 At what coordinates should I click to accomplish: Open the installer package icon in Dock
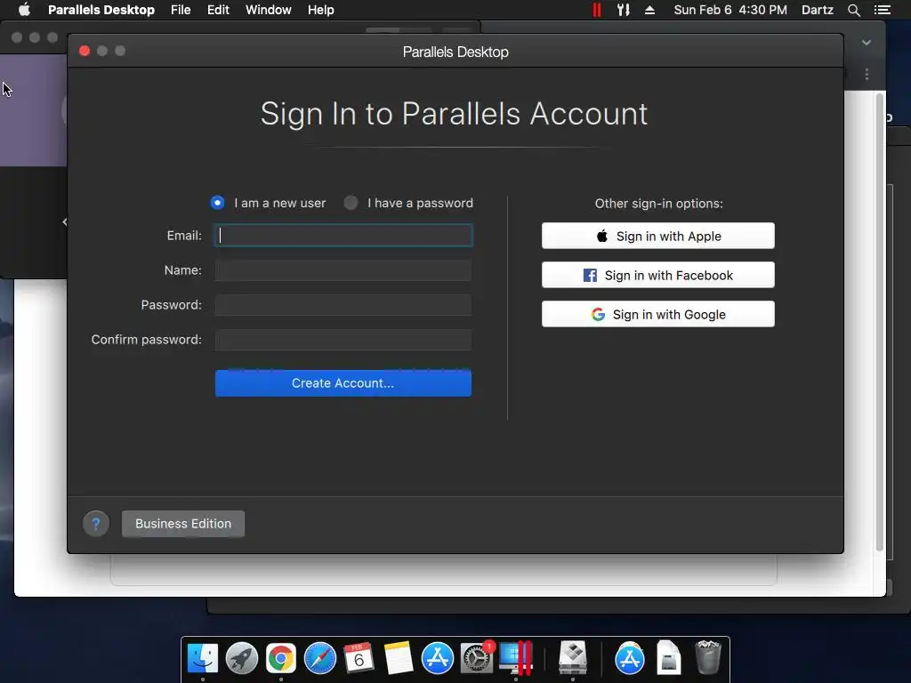[x=573, y=659]
